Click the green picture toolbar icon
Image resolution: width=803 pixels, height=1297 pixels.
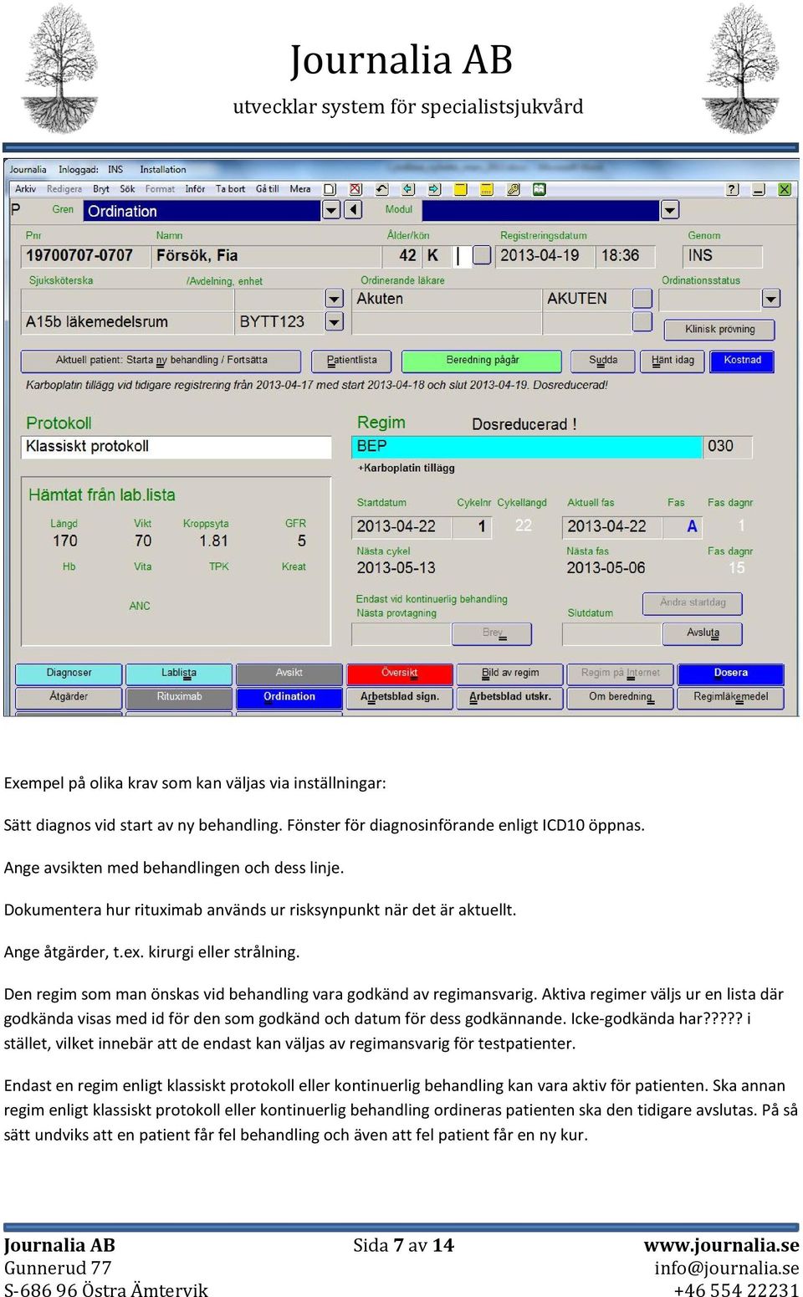pyautogui.click(x=540, y=189)
